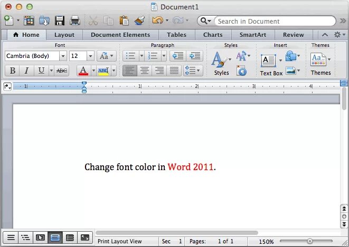Open the numbering style dropdown arrow
Screen dimensions: 349x247
click(164, 56)
